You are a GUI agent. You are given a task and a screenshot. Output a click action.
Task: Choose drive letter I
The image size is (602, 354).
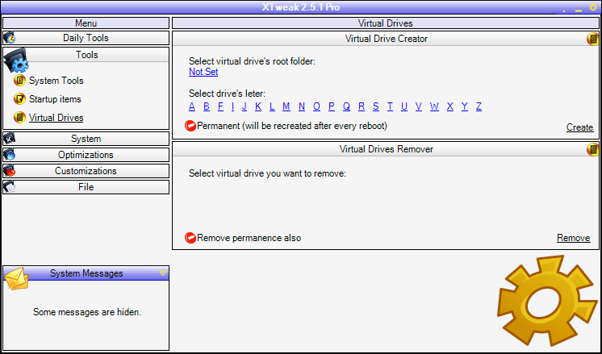point(232,106)
